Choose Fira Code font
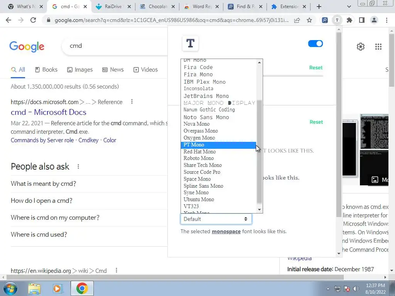The image size is (395, 296). pyautogui.click(x=218, y=67)
